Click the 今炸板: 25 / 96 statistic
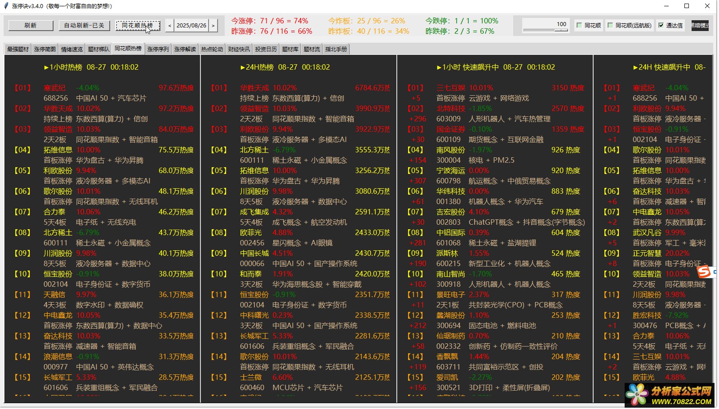 pos(367,21)
